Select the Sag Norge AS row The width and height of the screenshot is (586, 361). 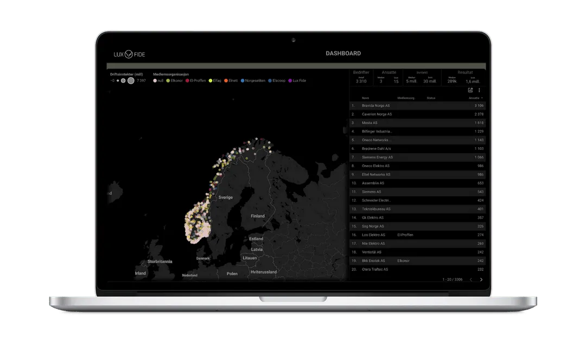[x=417, y=226]
